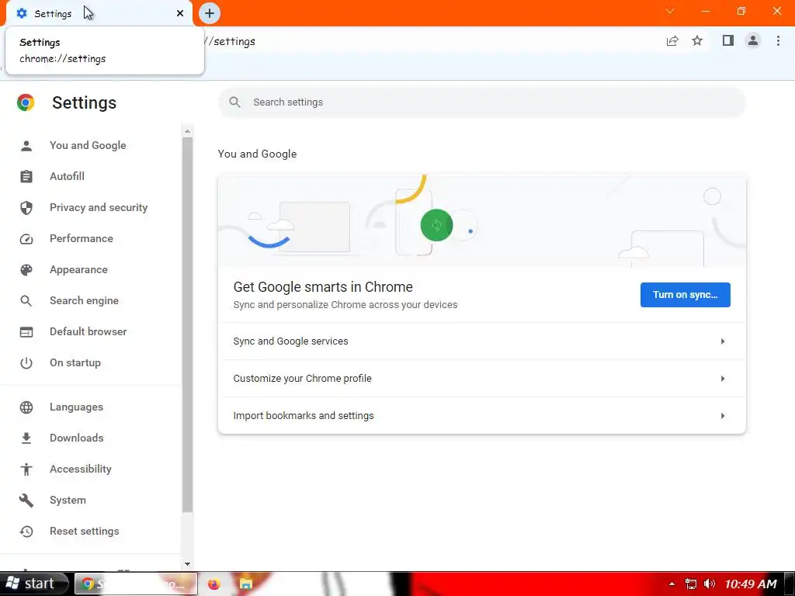Click the On startup power icon
795x596 pixels.
click(x=26, y=363)
